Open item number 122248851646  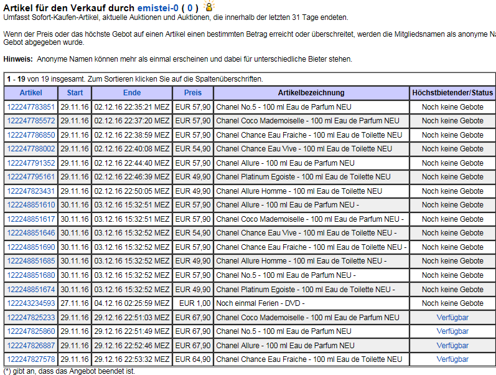(x=31, y=233)
